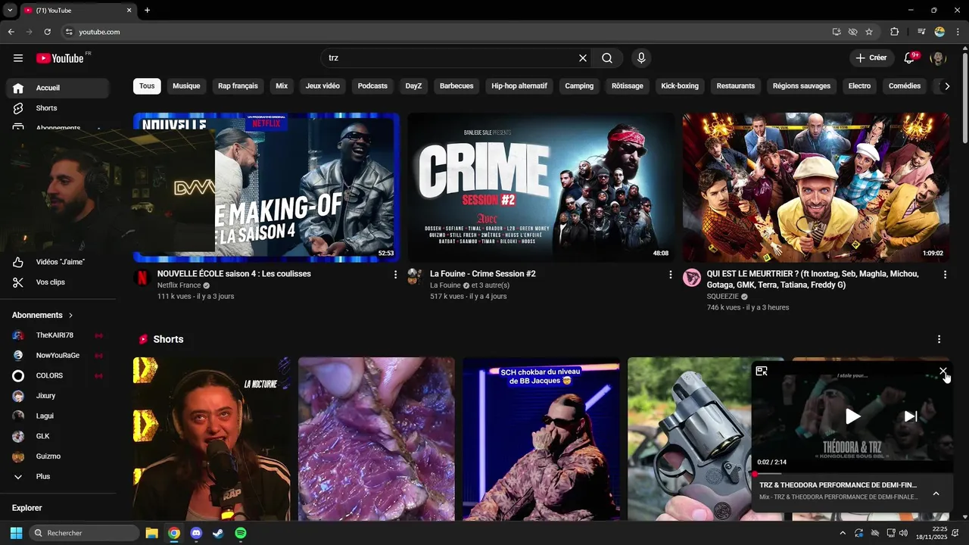969x545 pixels.
Task: Expand the miniplayer playlist chevron
Action: click(x=936, y=494)
